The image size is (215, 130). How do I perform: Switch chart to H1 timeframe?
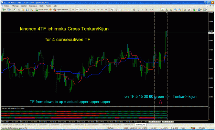click(x=89, y=10)
